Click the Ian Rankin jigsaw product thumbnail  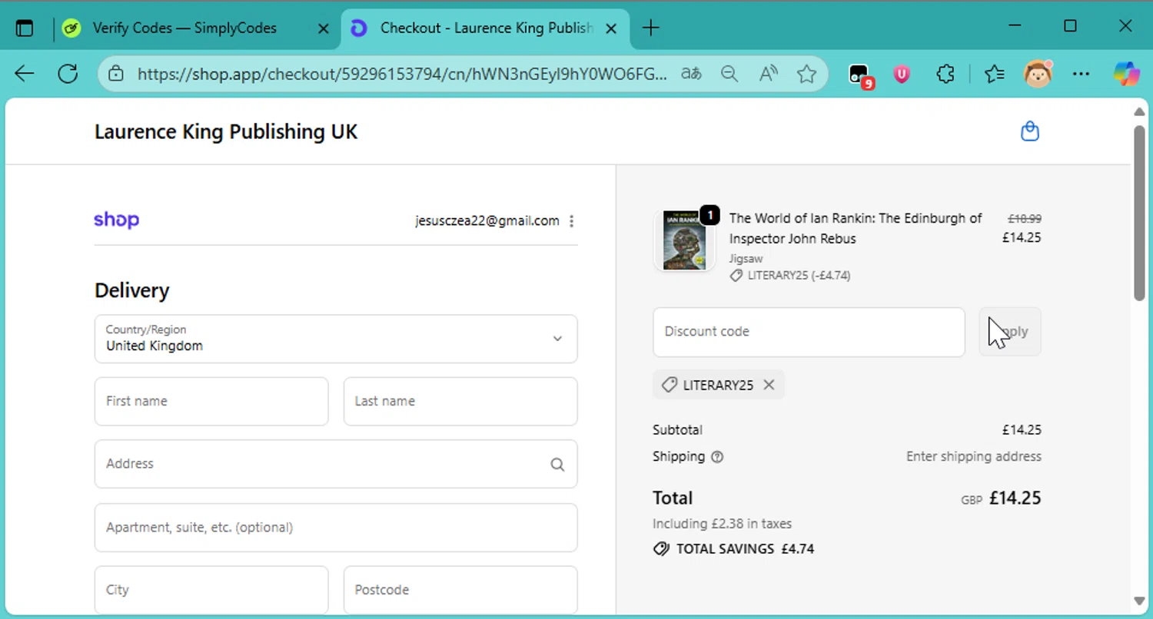(x=684, y=240)
